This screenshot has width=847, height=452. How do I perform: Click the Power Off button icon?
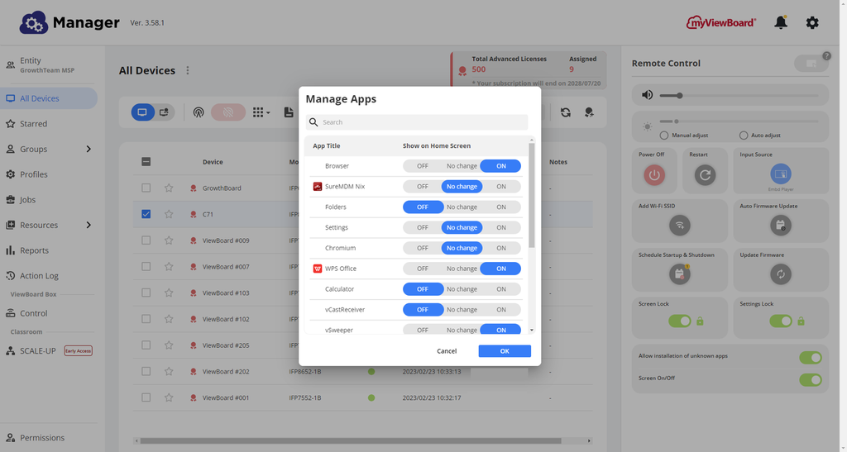[x=654, y=174]
